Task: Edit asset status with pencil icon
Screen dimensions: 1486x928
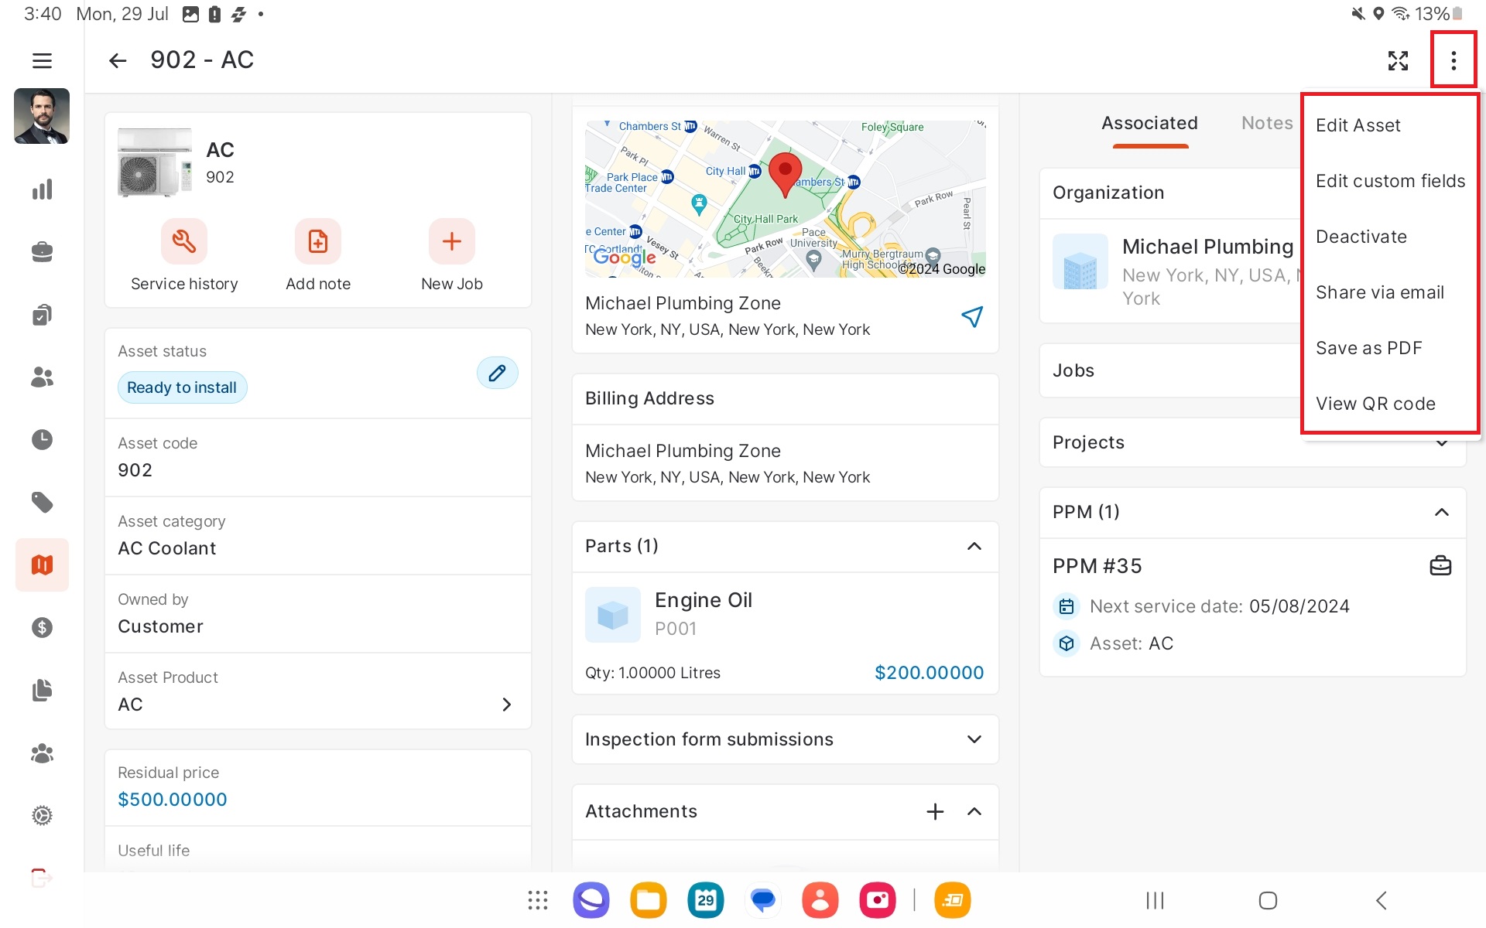Action: pyautogui.click(x=497, y=373)
